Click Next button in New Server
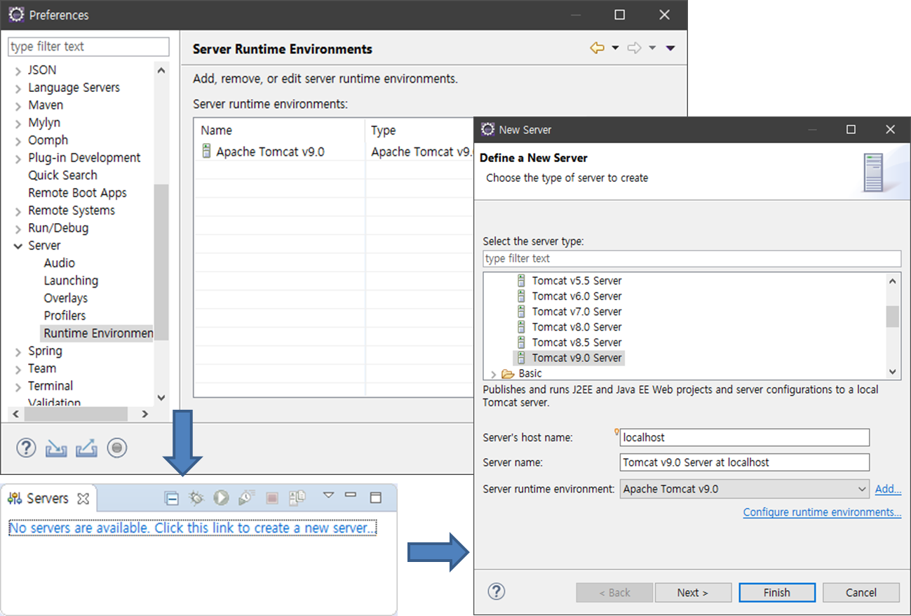911x616 pixels. coord(693,592)
